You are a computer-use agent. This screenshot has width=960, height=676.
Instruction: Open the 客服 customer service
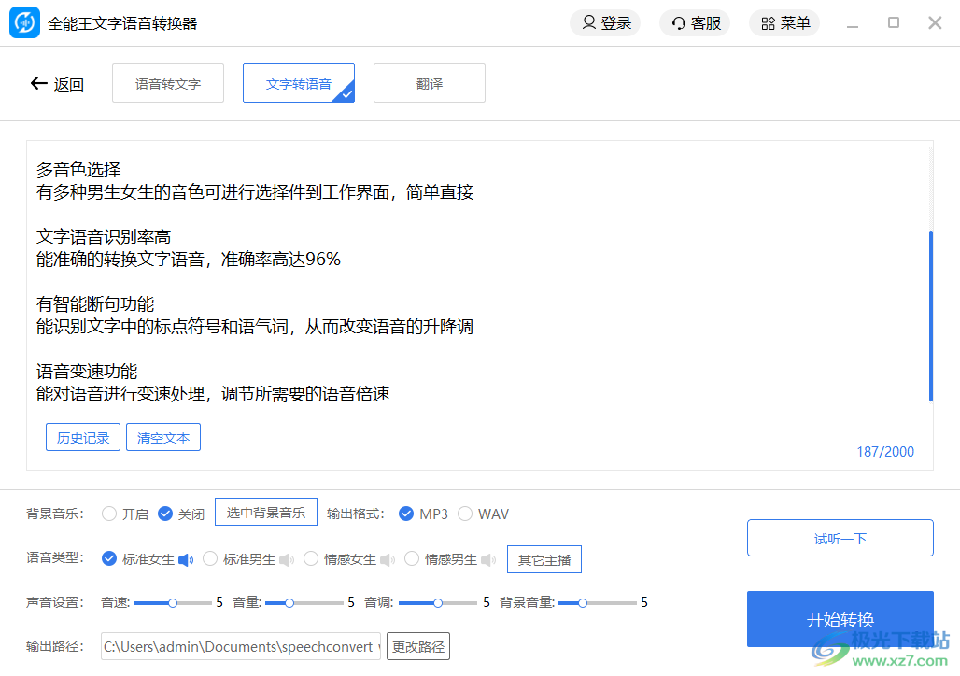pyautogui.click(x=695, y=22)
